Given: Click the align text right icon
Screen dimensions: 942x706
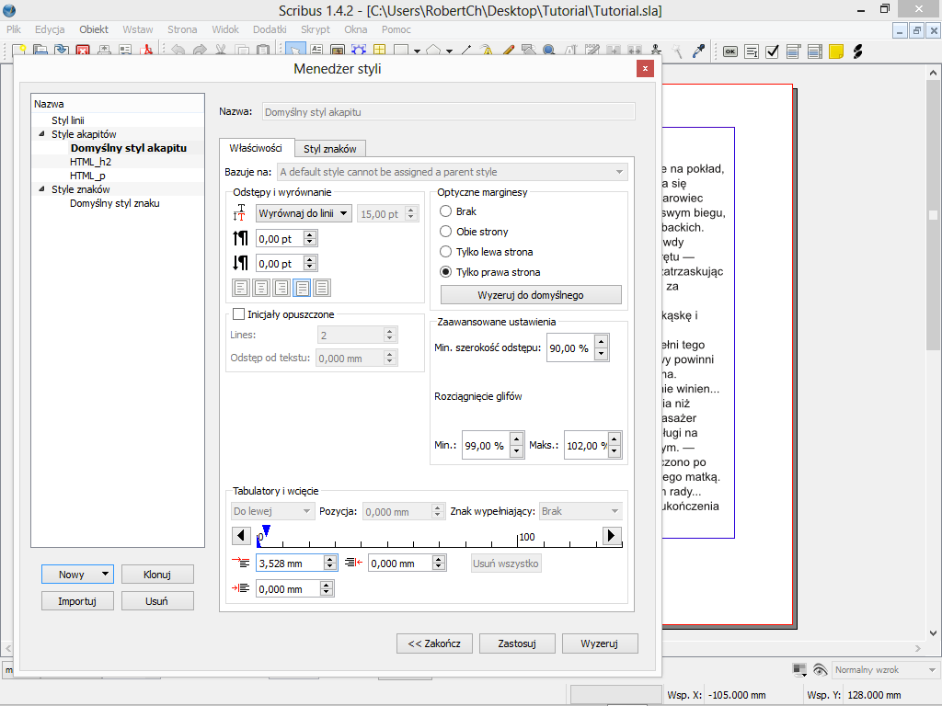Looking at the screenshot, I should coord(281,288).
